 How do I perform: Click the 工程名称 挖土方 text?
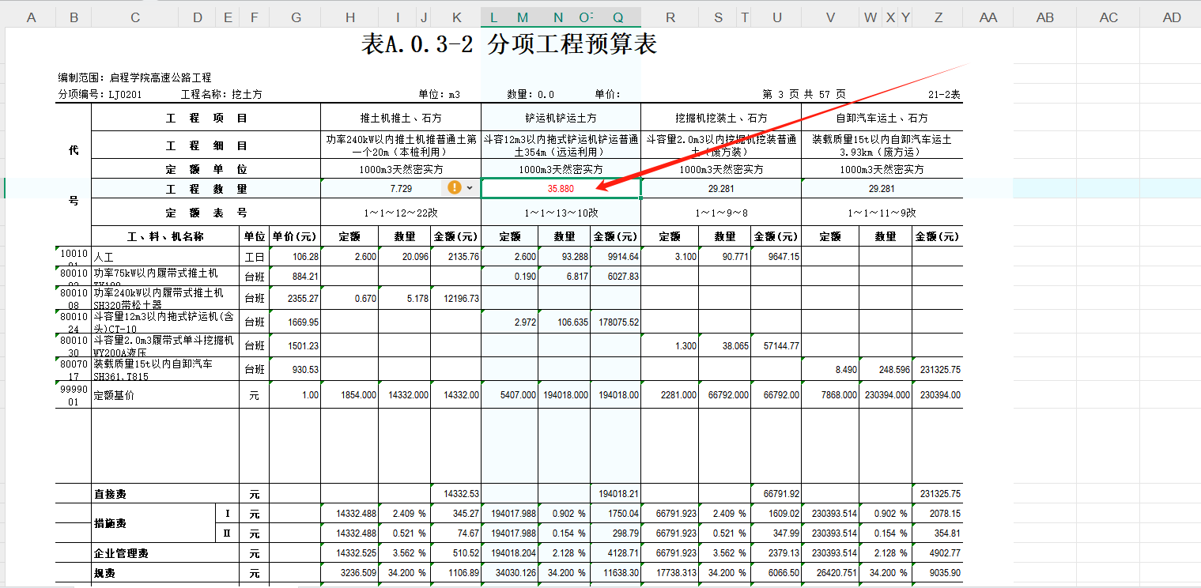pyautogui.click(x=221, y=94)
